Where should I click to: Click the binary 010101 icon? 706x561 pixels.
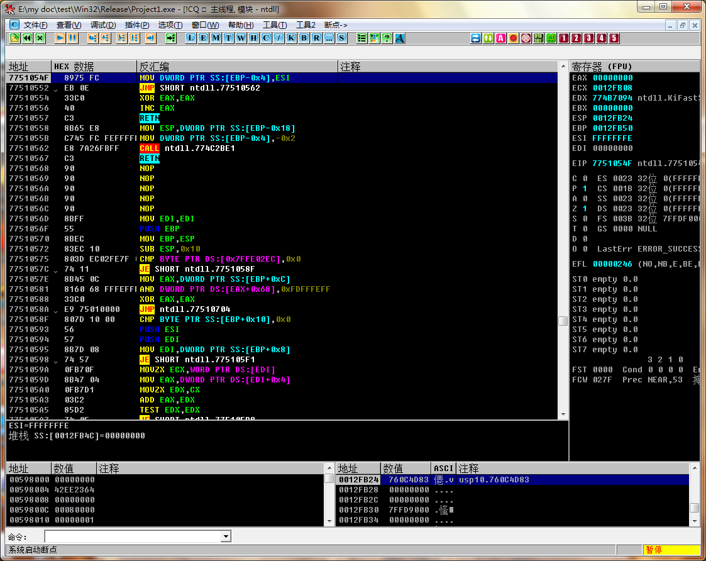coord(539,38)
